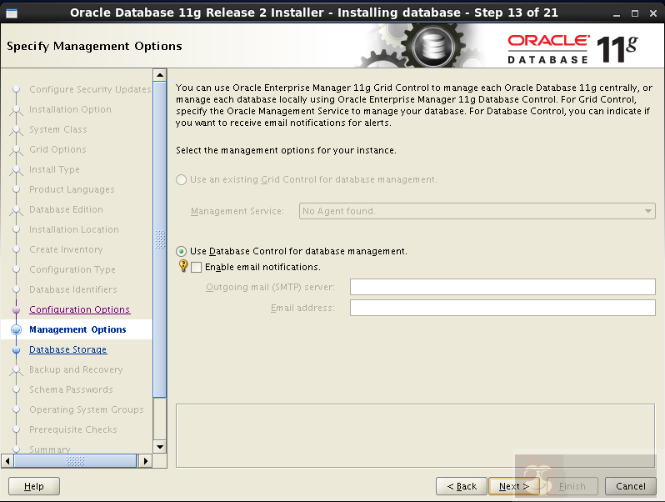The image size is (665, 502).
Task: Minimize the installer window
Action: [617, 14]
